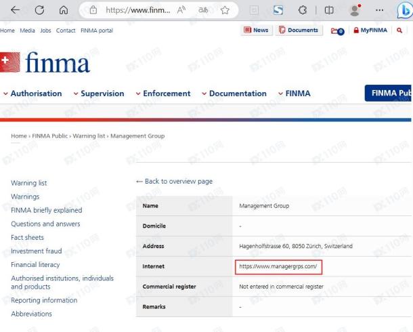The height and width of the screenshot is (332, 413).
Task: Expand the Supervision menu
Action: coord(99,94)
